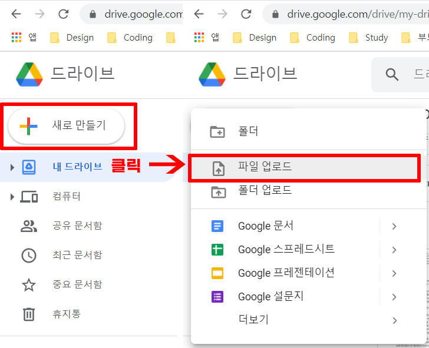Click Google Drive logo in left window
The image size is (429, 348).
click(x=29, y=74)
